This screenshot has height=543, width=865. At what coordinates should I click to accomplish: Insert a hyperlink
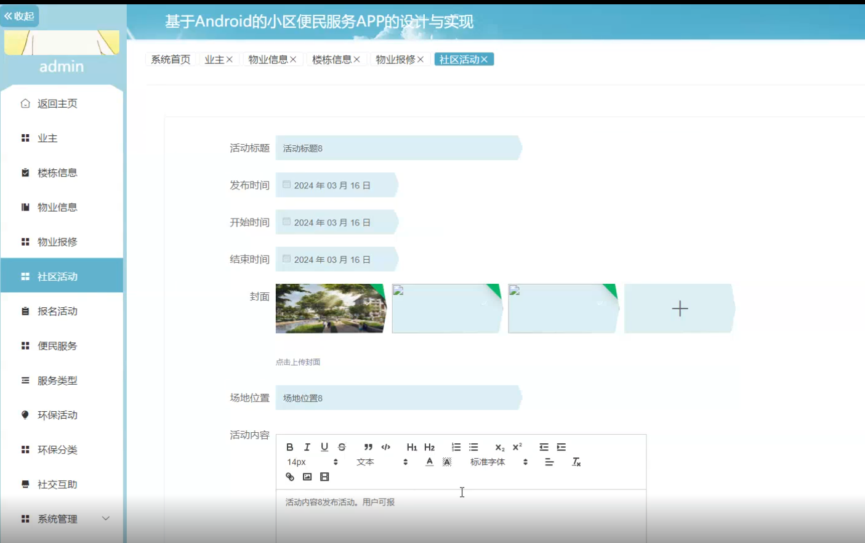click(x=290, y=477)
